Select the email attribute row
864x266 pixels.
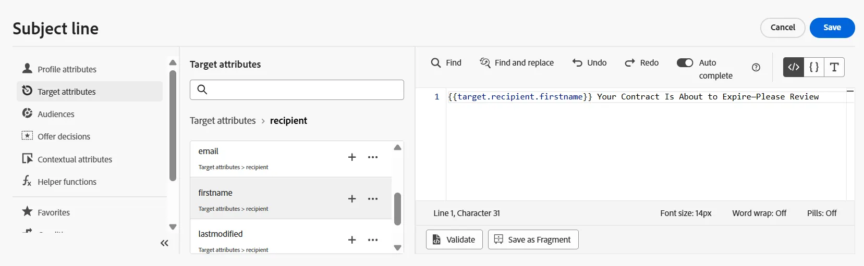291,159
